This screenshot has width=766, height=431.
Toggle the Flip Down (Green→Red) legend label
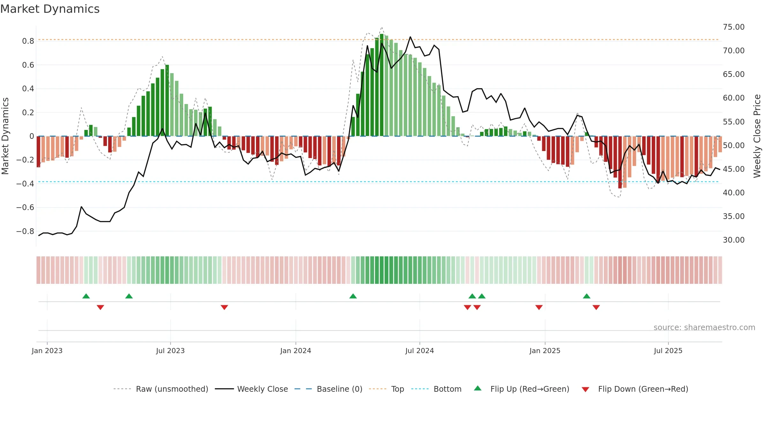coord(643,389)
